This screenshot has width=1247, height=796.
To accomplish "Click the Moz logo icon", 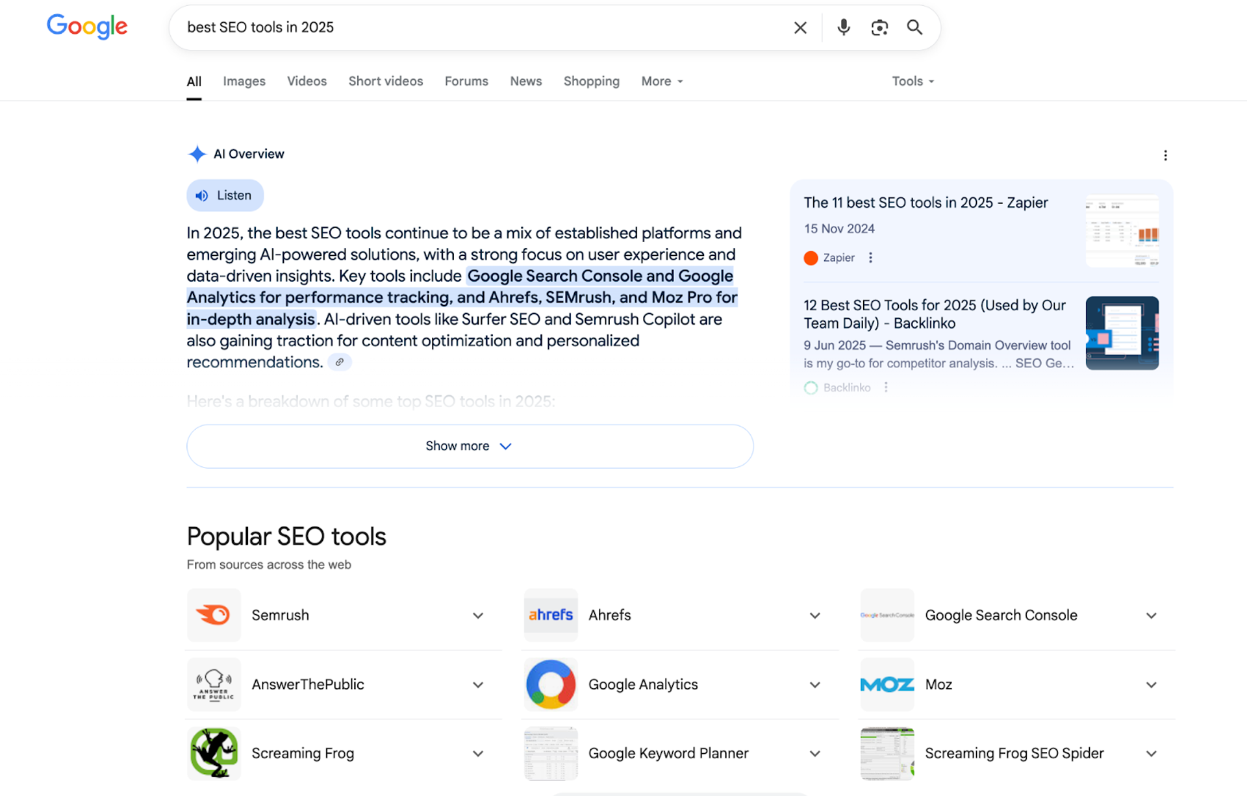I will (x=887, y=684).
